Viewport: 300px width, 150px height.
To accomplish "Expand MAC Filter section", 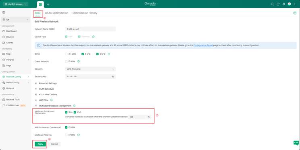I will click(36, 100).
